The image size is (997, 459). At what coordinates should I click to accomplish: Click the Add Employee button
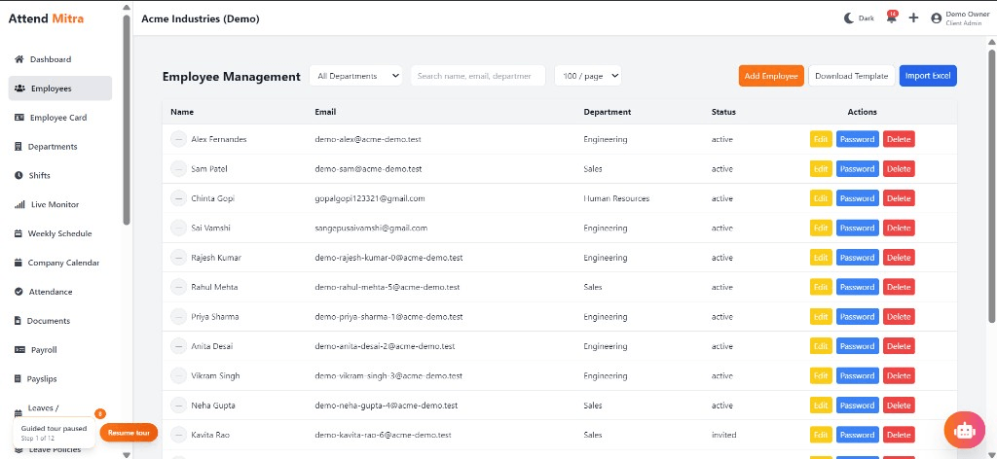771,76
